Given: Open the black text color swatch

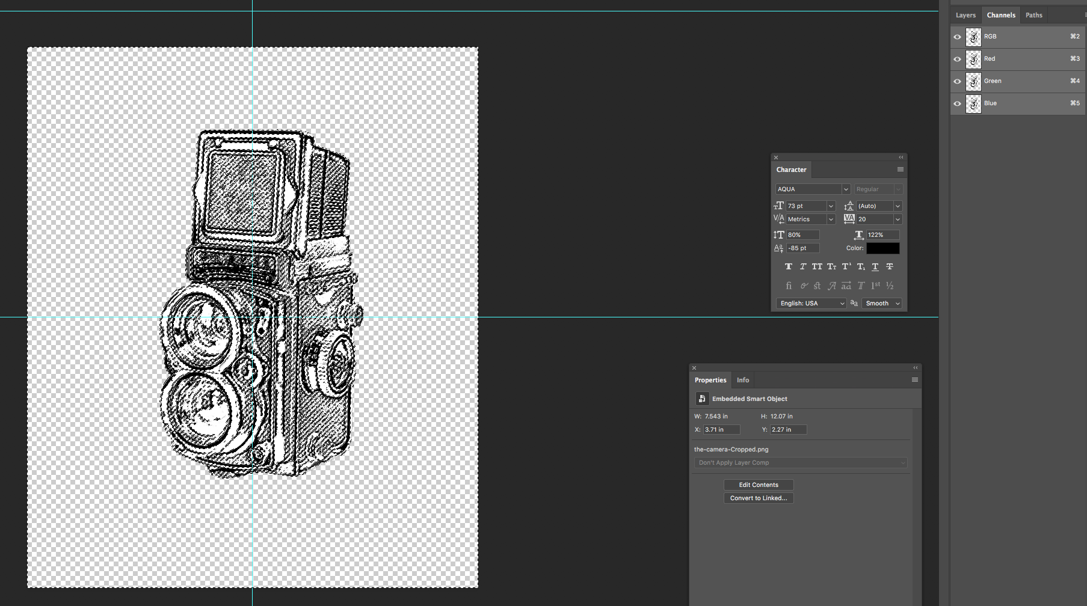Looking at the screenshot, I should pyautogui.click(x=882, y=248).
